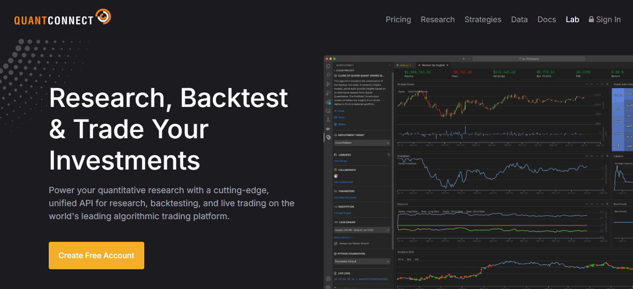This screenshot has width=633, height=289.
Task: Open the Run and Debug icon
Action: coord(328,93)
